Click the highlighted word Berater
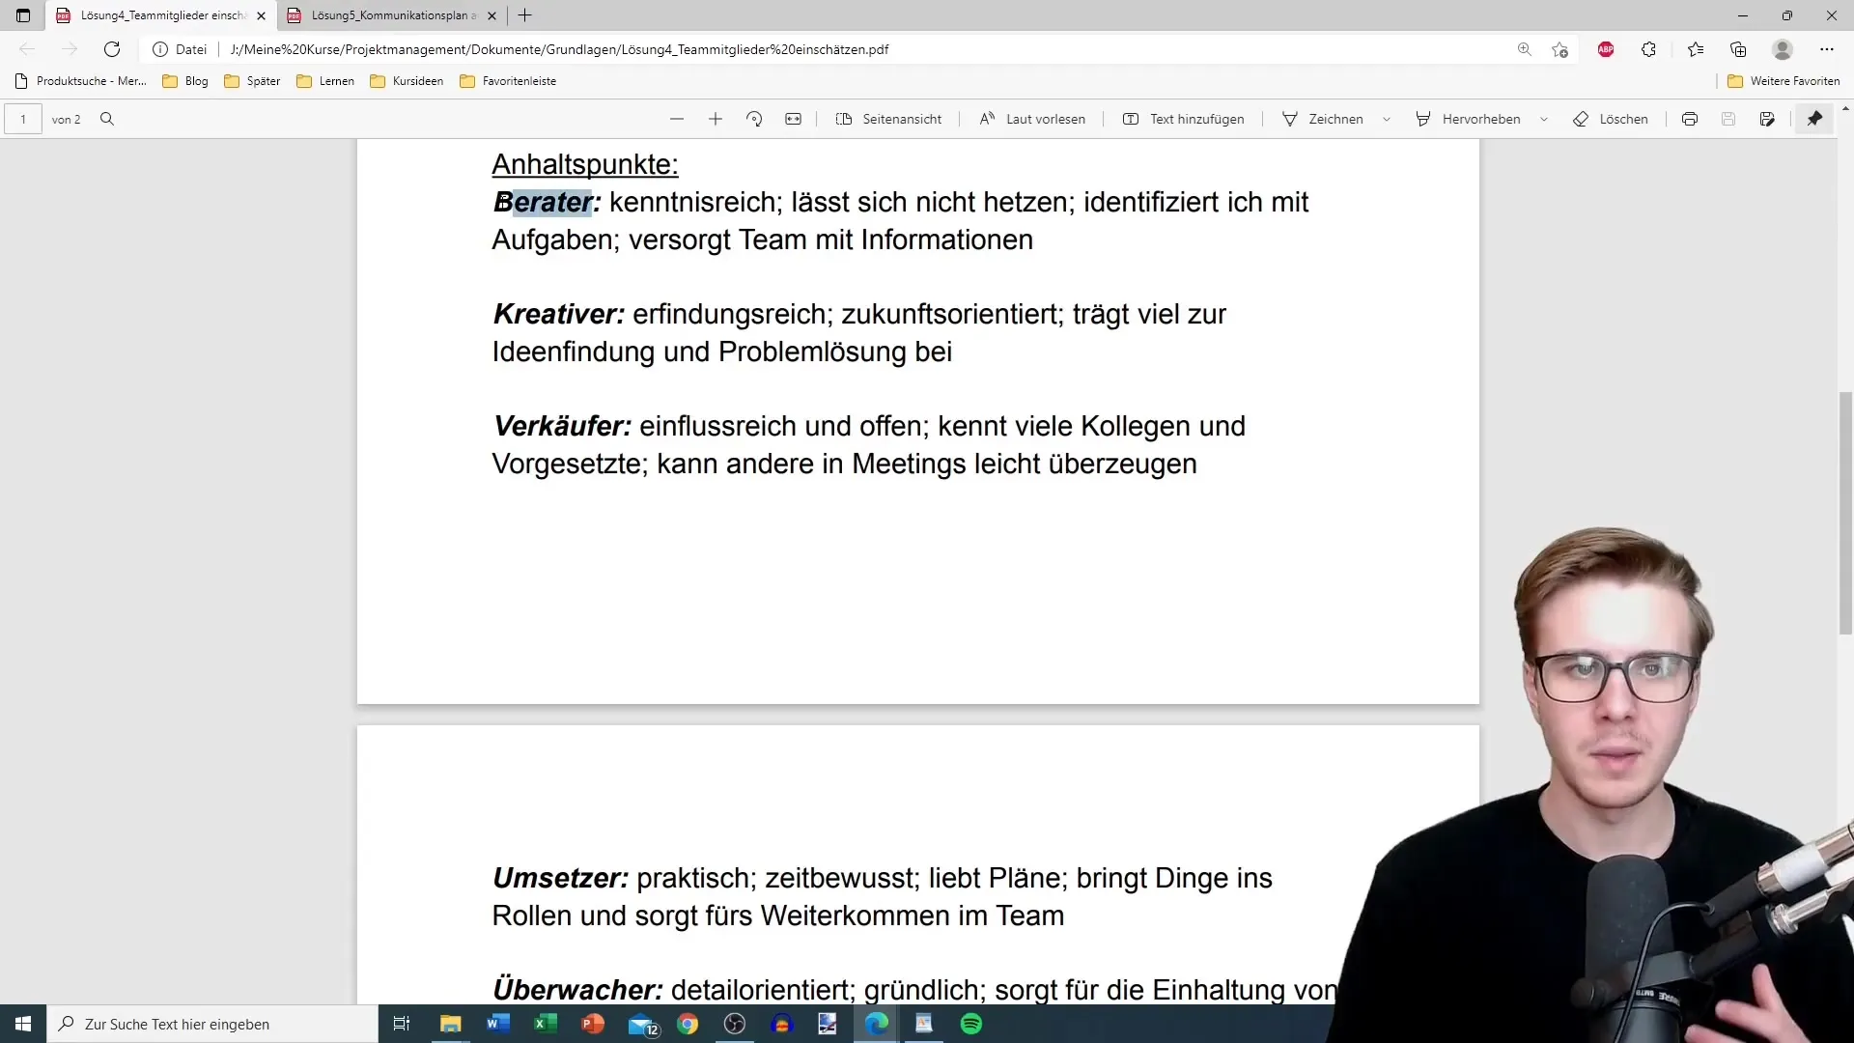Viewport: 1854px width, 1043px height. click(547, 202)
